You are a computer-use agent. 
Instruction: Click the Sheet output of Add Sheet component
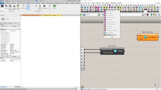point(120,51)
